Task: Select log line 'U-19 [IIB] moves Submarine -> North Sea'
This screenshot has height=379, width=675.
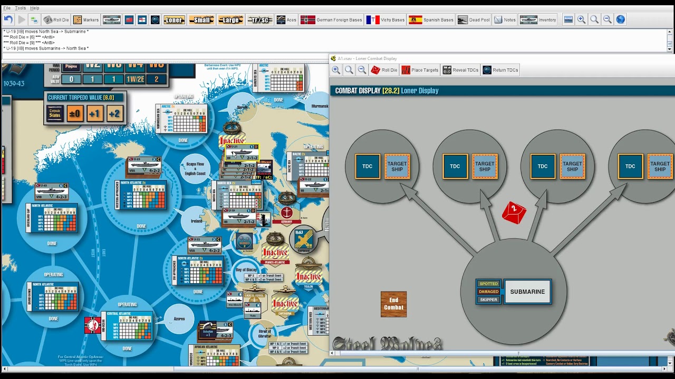Action: 46,48
